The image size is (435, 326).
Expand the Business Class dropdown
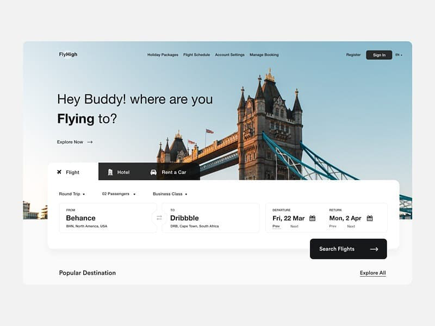[x=170, y=194]
